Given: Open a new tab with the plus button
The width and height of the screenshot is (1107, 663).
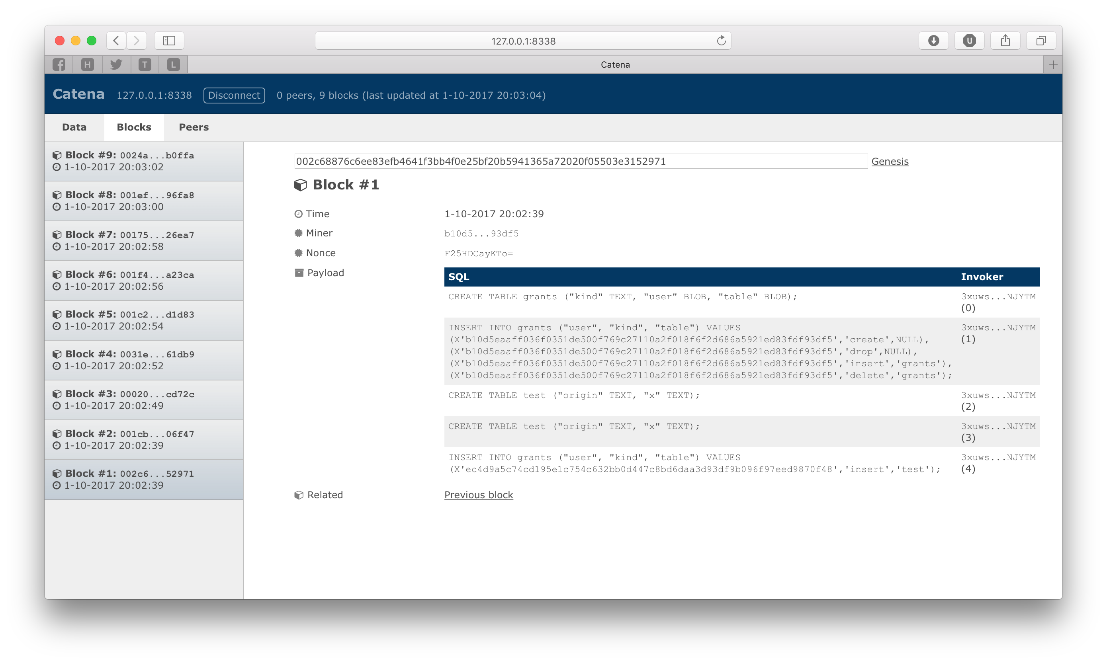Looking at the screenshot, I should 1053,64.
